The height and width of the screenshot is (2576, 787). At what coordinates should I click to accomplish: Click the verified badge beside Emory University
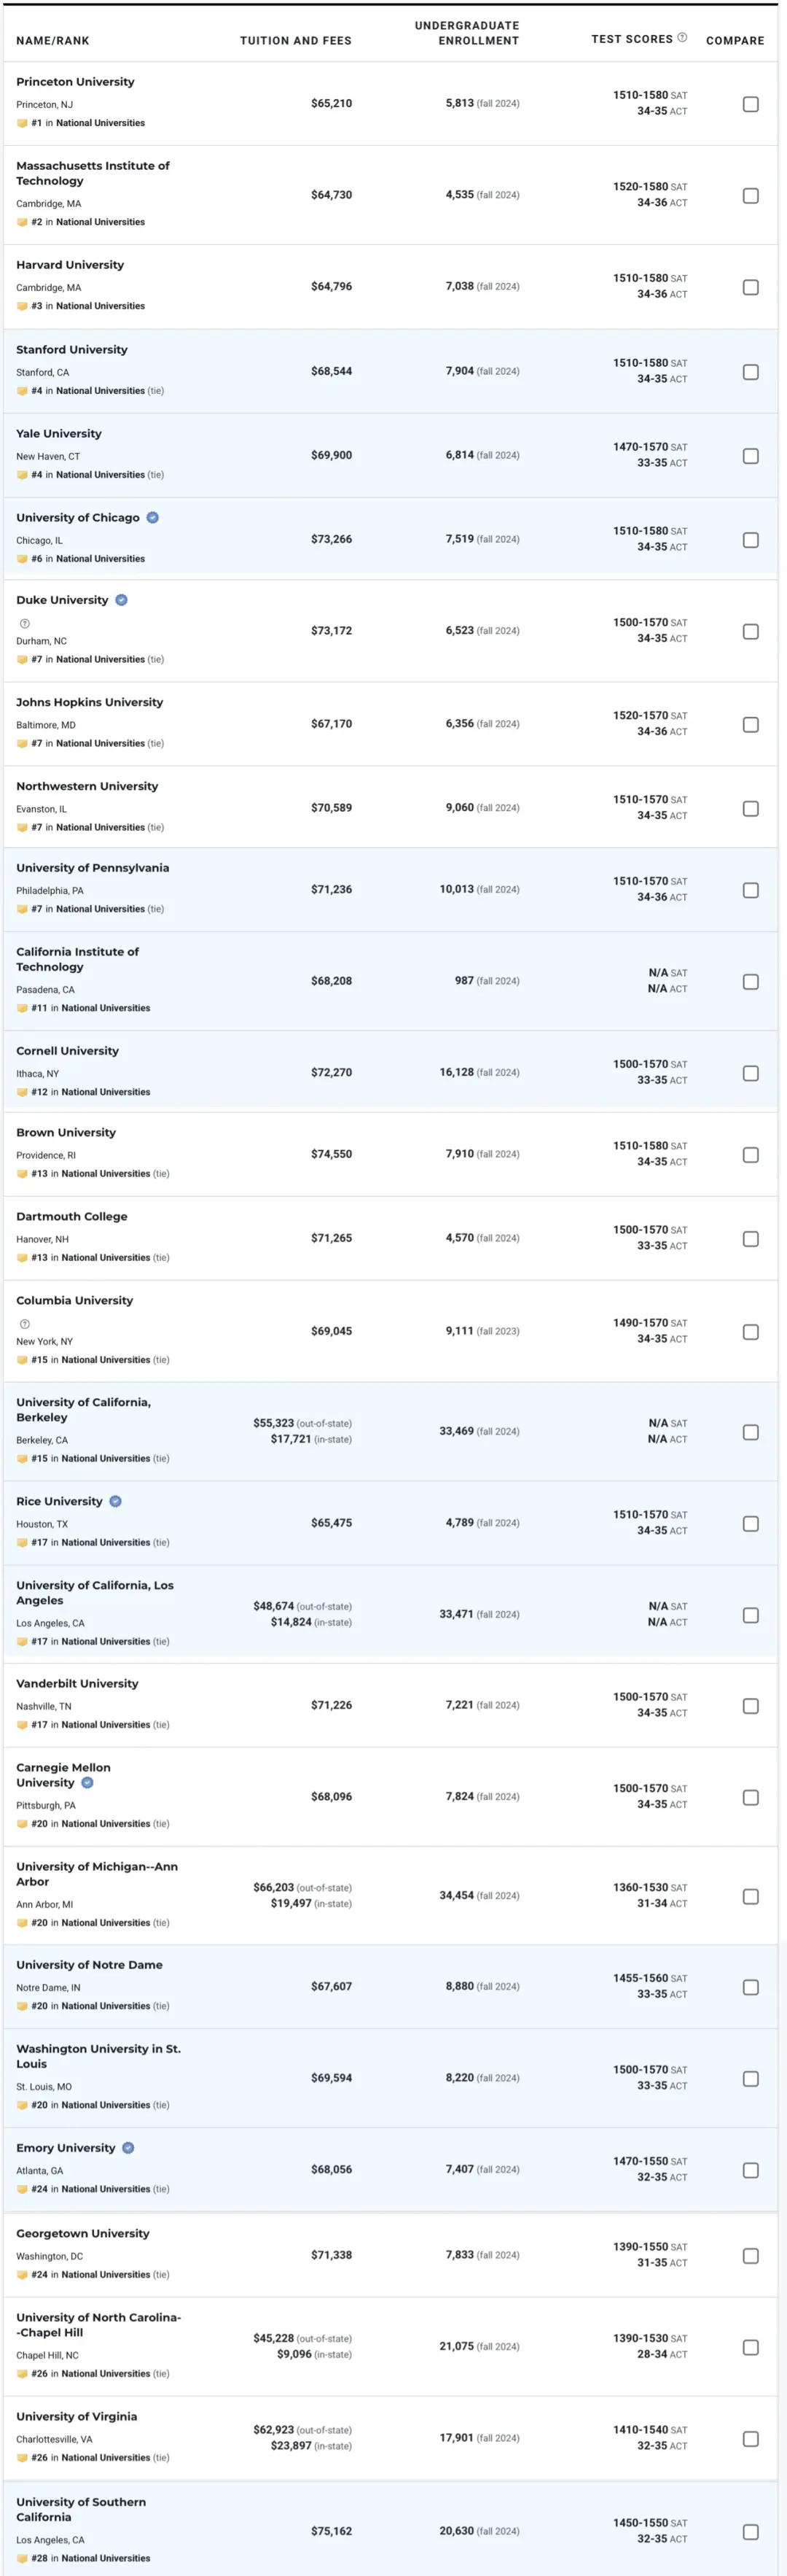pos(129,2148)
